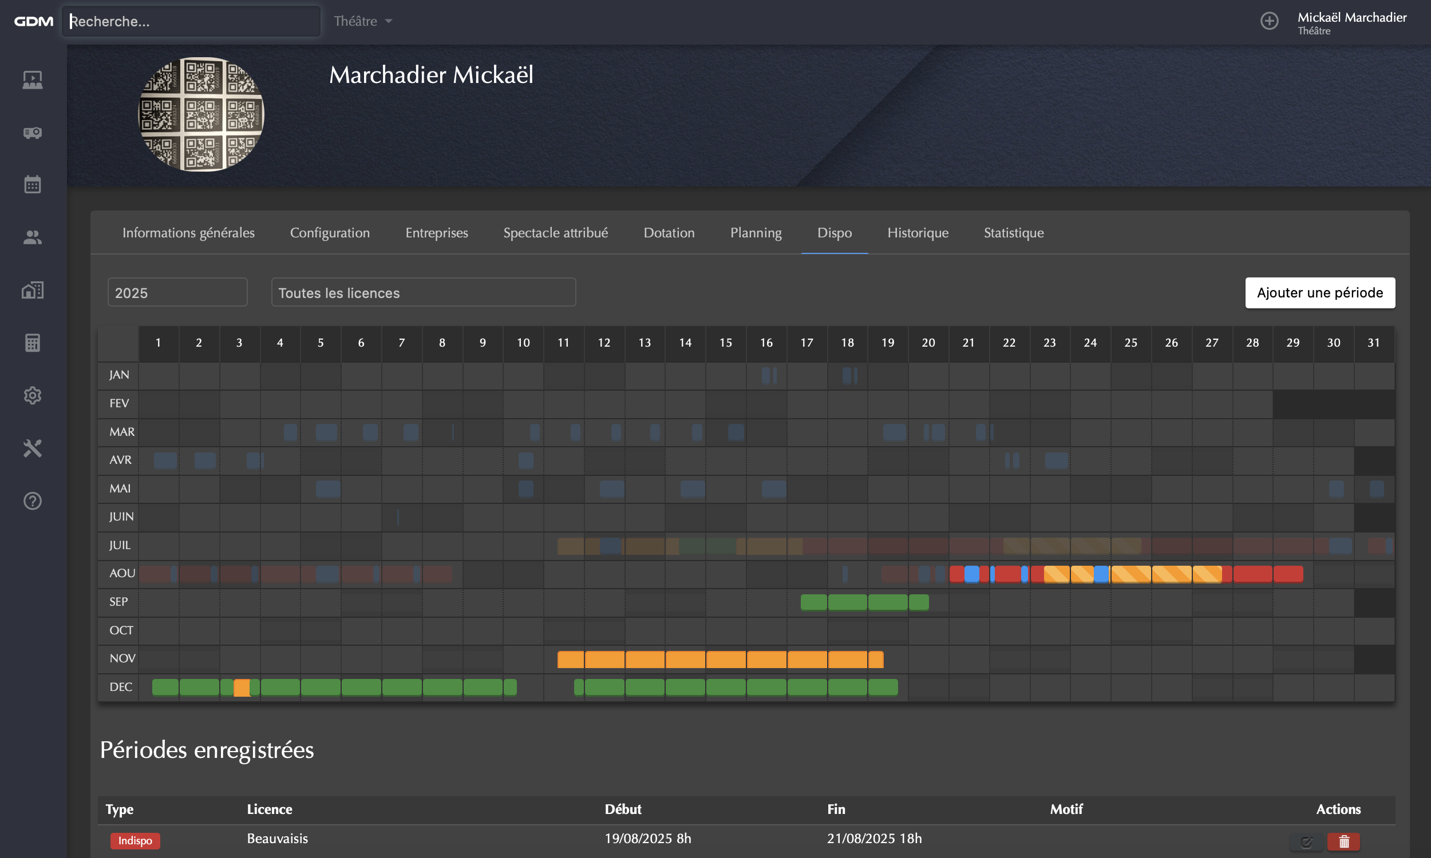Open the Toutes les licences dropdown
1431x858 pixels.
click(423, 292)
